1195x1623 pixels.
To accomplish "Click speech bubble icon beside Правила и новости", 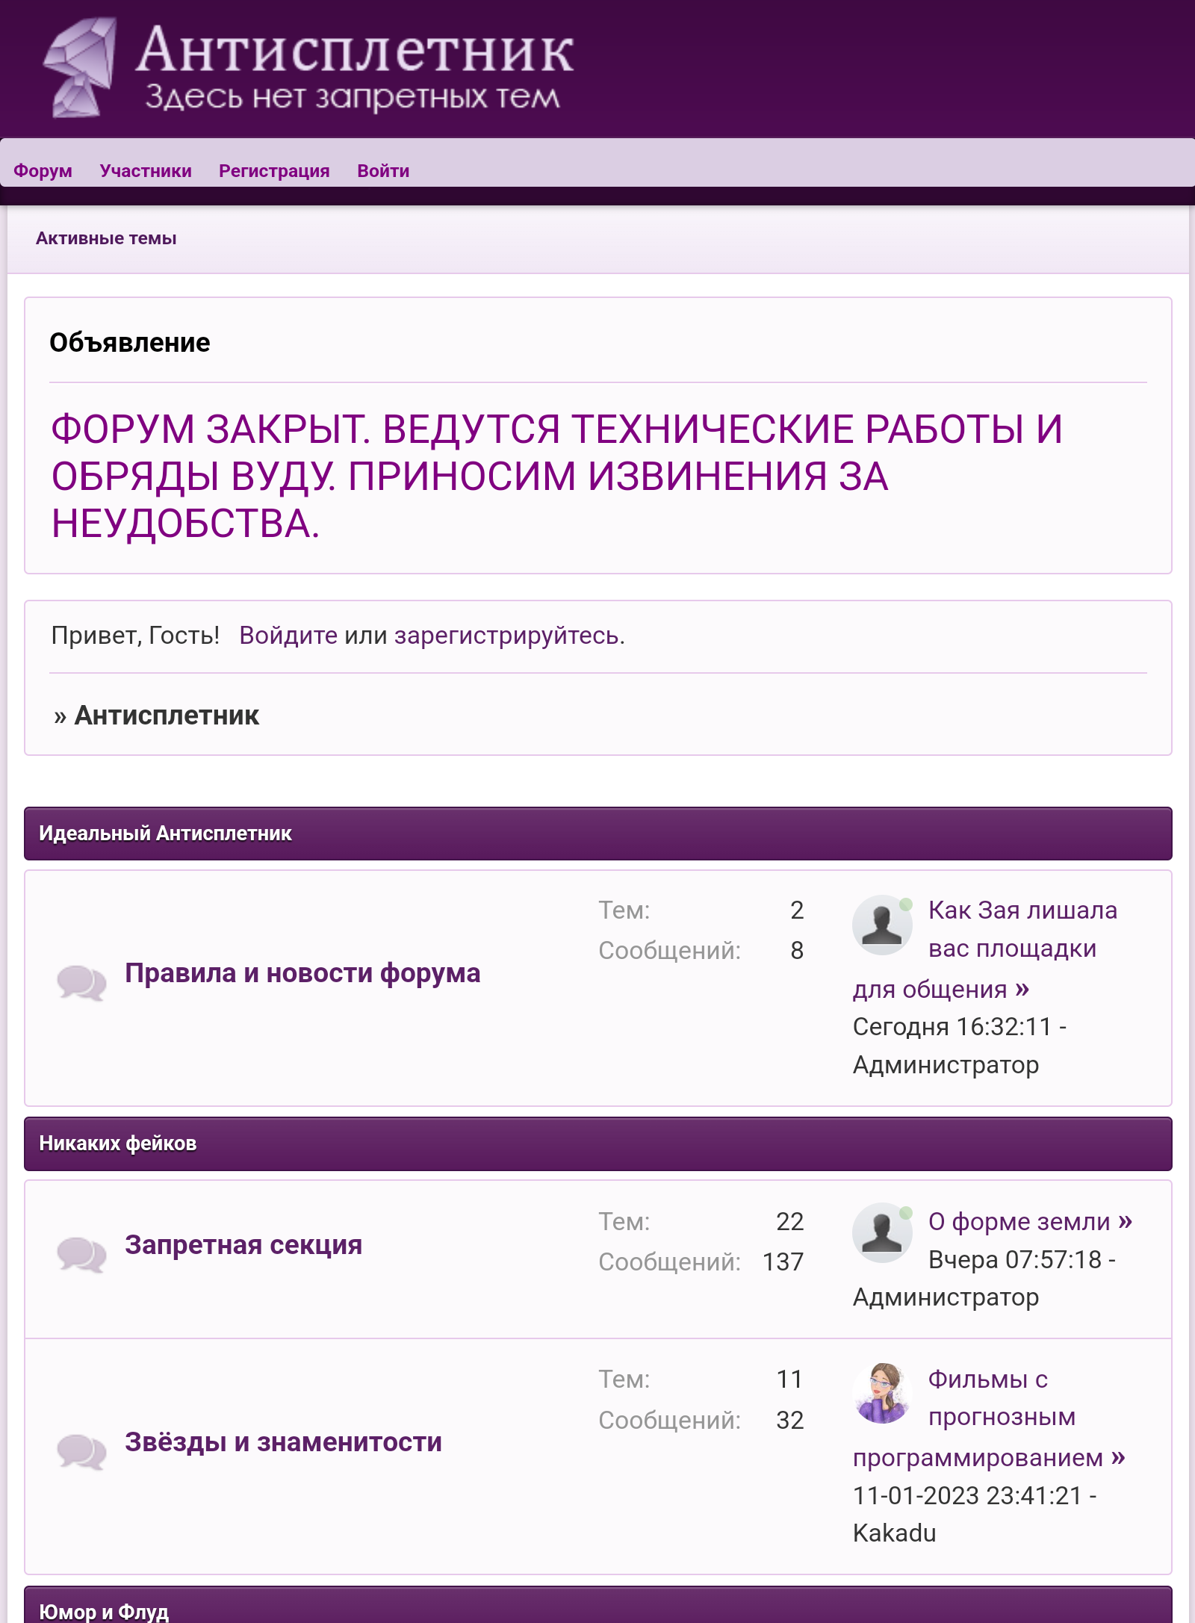I will pos(81,983).
